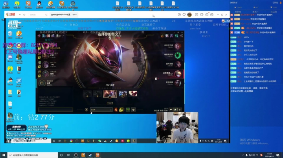The image size is (283, 158).
Task: Open the ward skin selector icon
Action: click(128, 110)
